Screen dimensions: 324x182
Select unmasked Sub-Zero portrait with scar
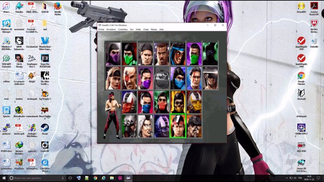pos(194,78)
